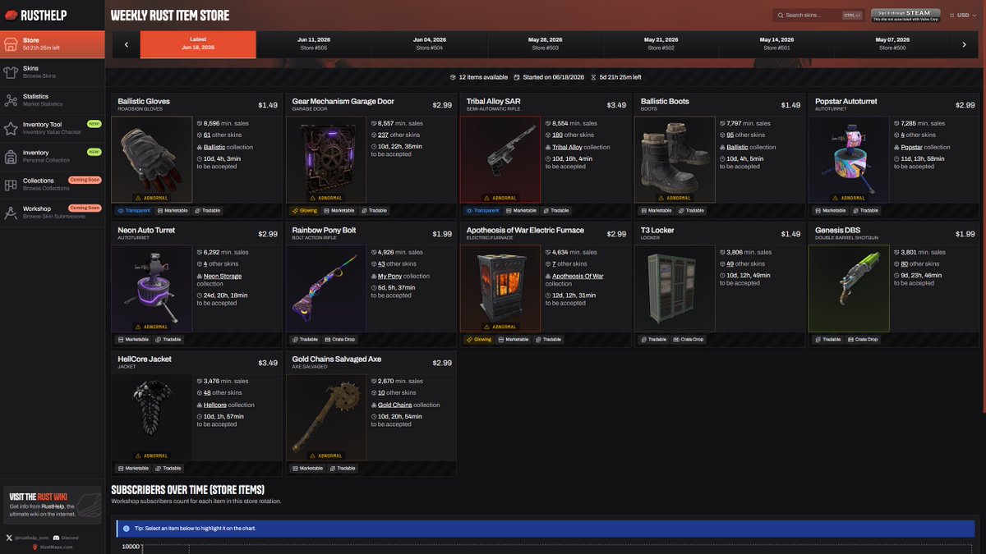Select the May 21, 2026 Store #502 tab

[x=661, y=44]
